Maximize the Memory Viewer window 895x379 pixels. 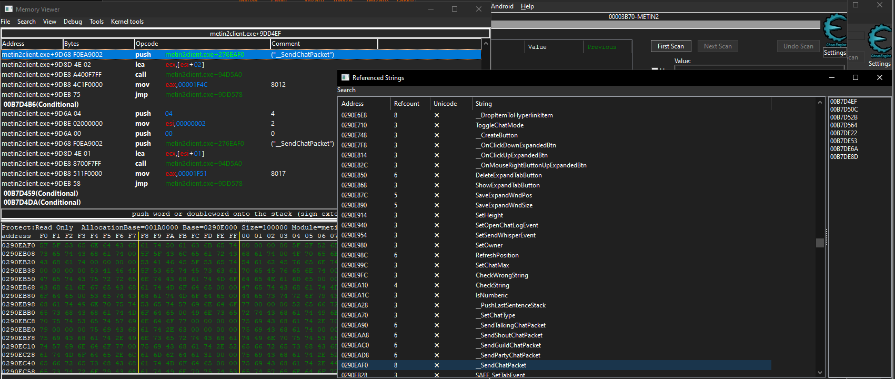(x=455, y=9)
